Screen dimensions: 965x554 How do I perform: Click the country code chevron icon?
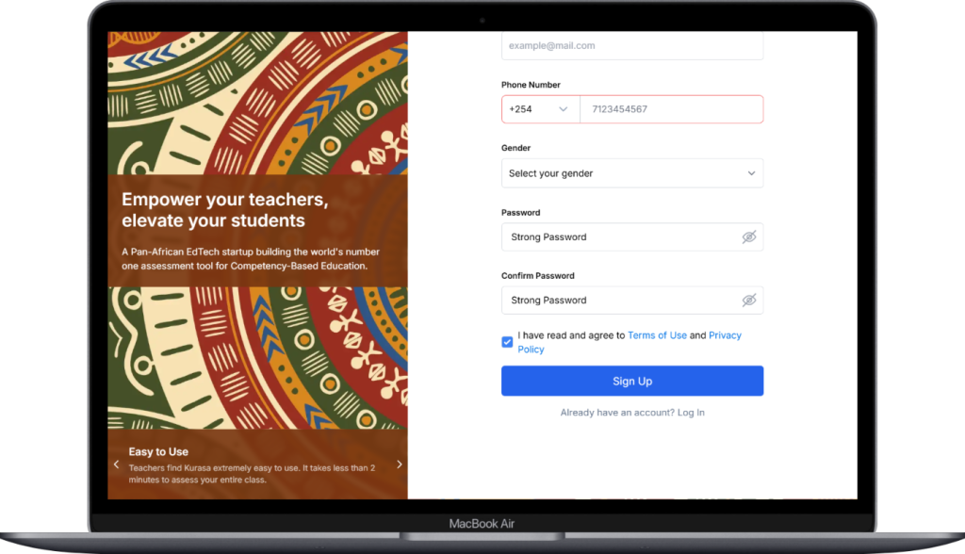coord(563,109)
